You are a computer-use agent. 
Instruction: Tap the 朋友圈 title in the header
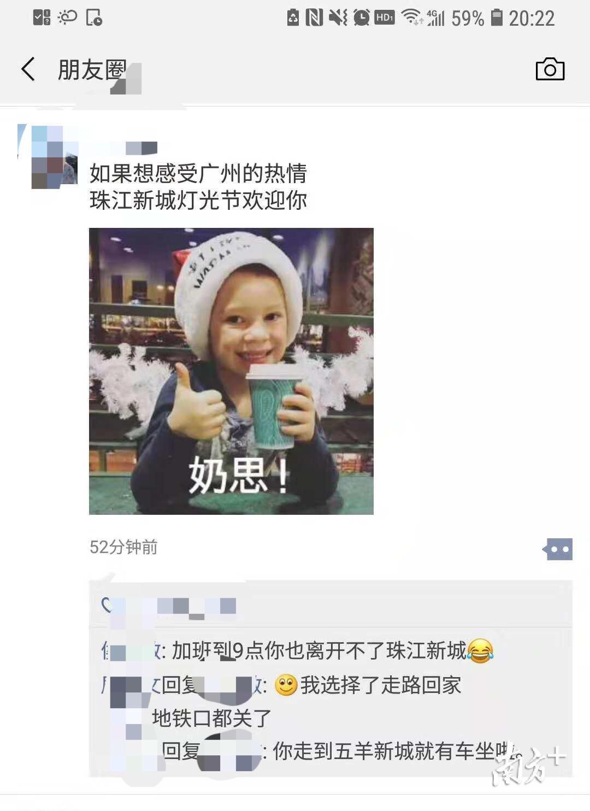[x=92, y=70]
